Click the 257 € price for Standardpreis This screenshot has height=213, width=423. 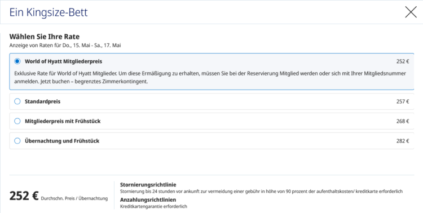(403, 101)
